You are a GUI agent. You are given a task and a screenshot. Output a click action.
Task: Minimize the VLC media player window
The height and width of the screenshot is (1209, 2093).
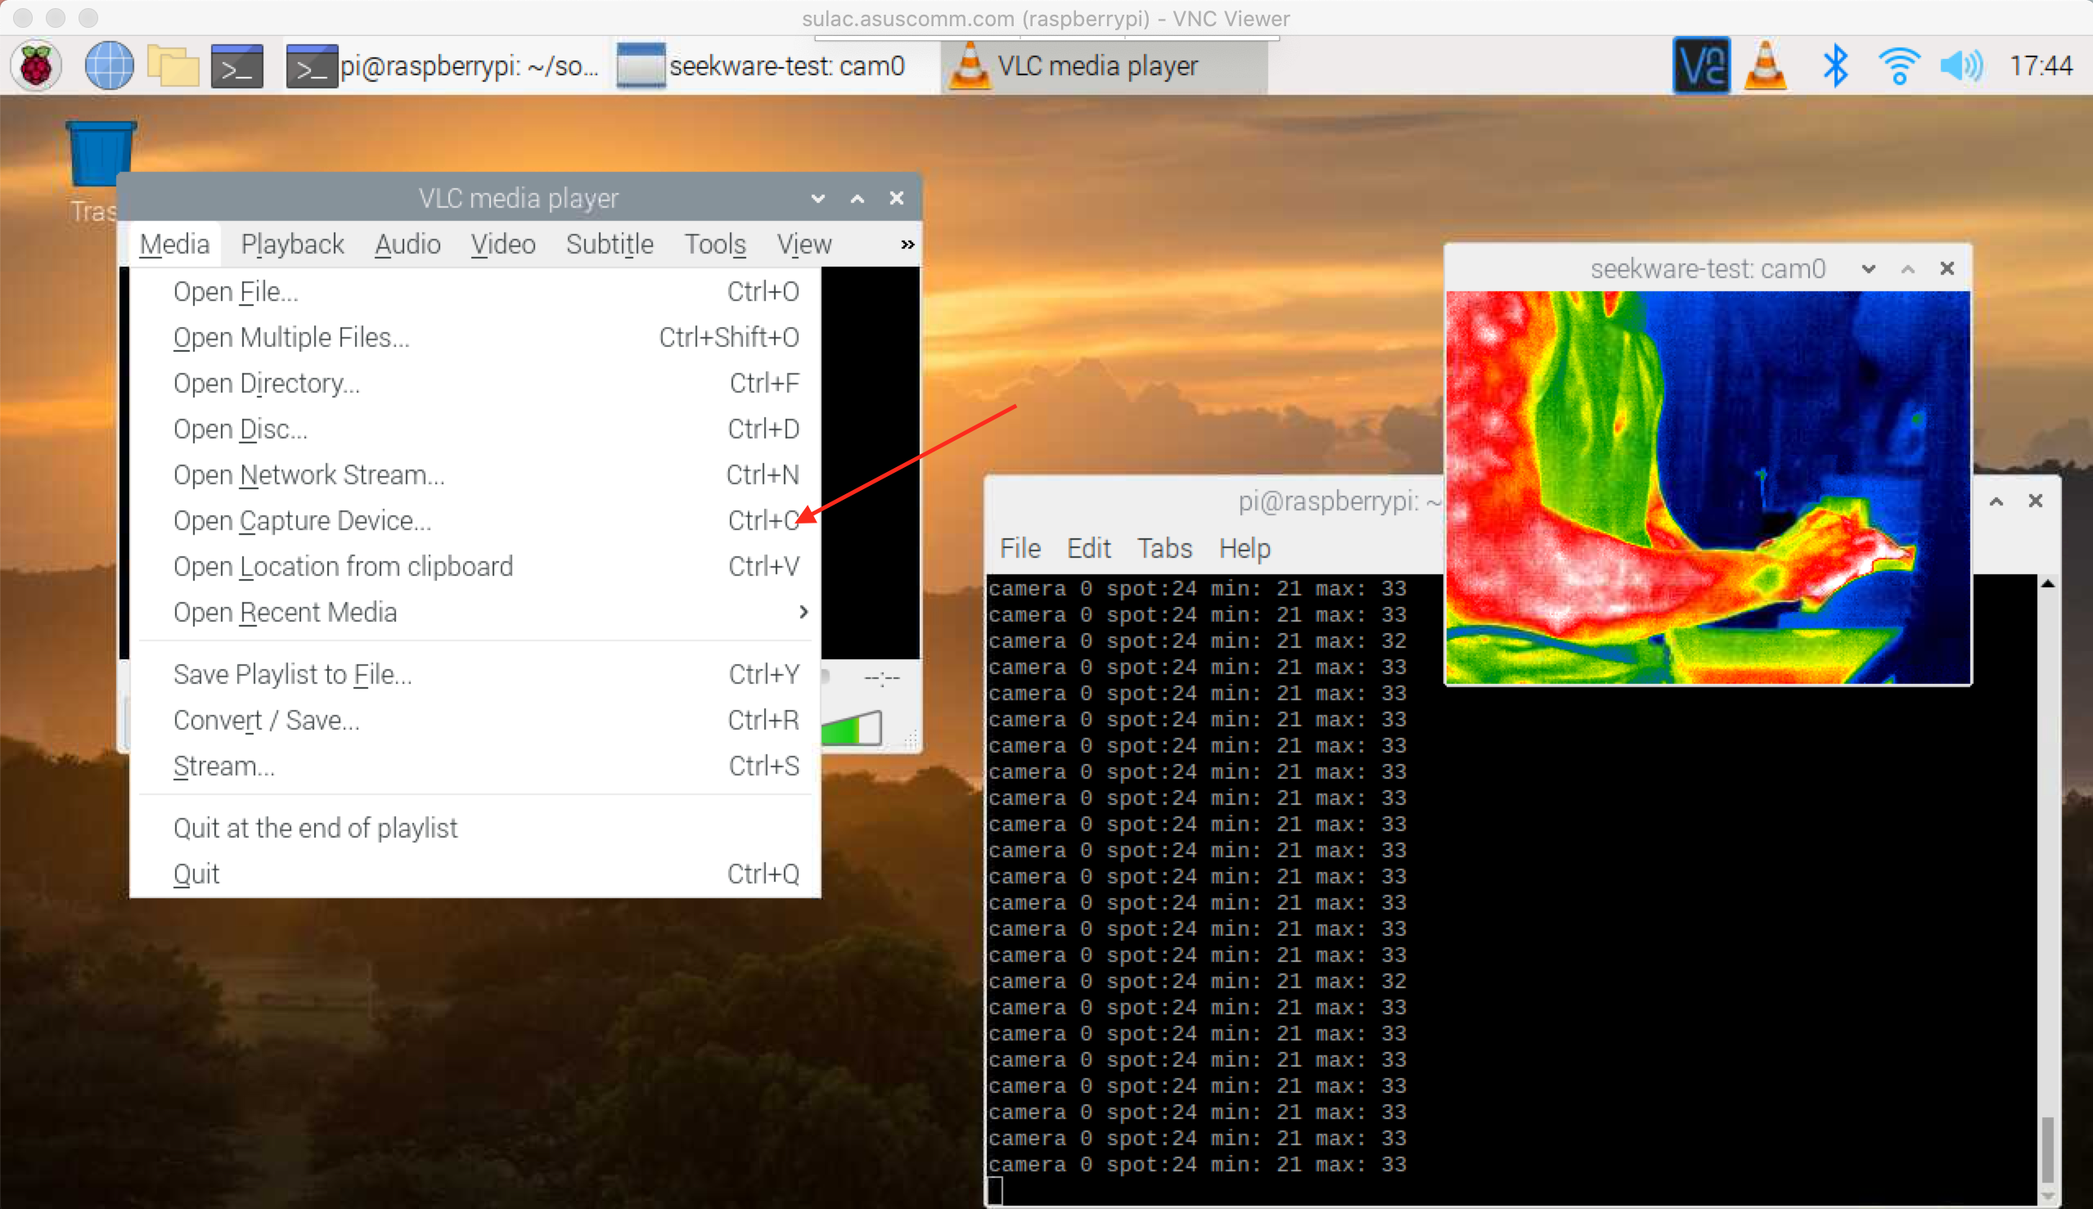click(818, 199)
